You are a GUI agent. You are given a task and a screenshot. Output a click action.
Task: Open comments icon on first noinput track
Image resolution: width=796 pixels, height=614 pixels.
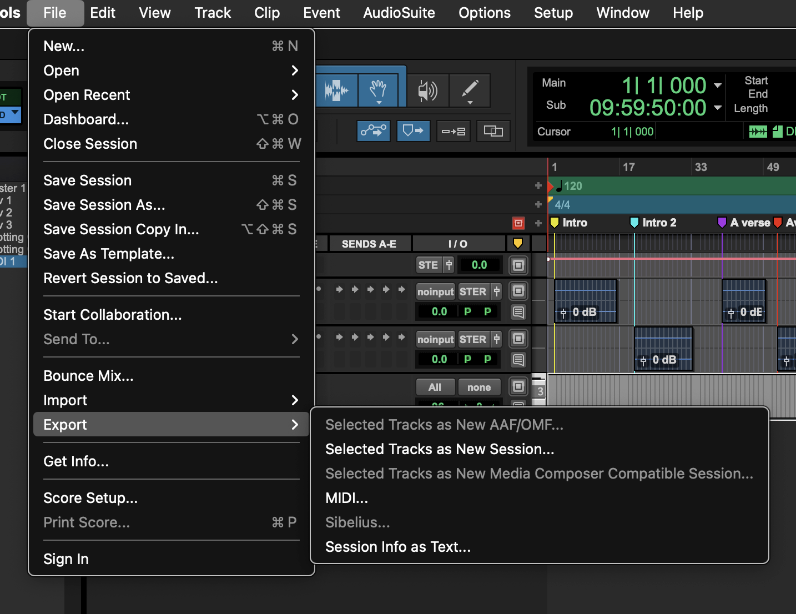pos(518,312)
